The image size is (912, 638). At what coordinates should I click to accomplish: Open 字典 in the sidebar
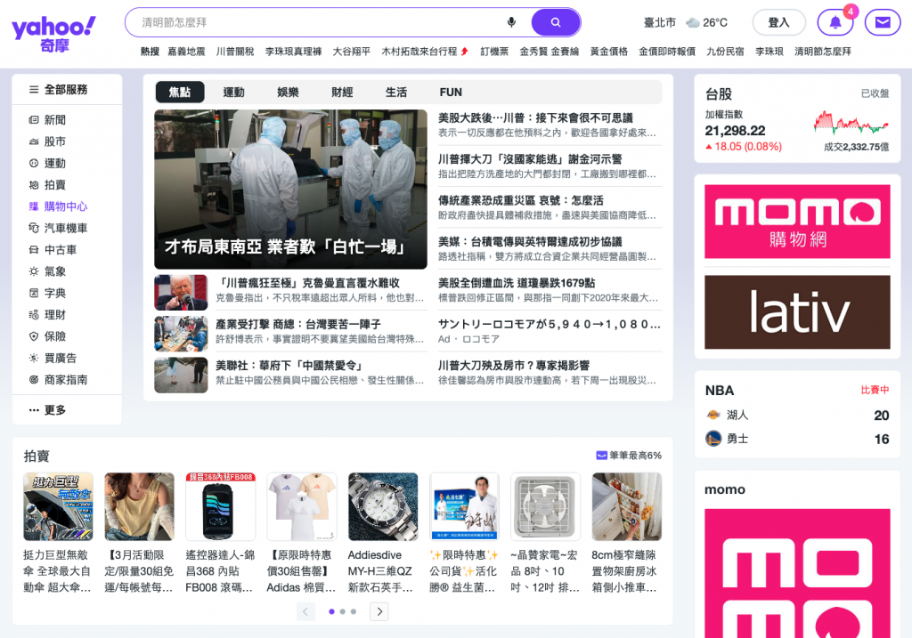tap(48, 294)
